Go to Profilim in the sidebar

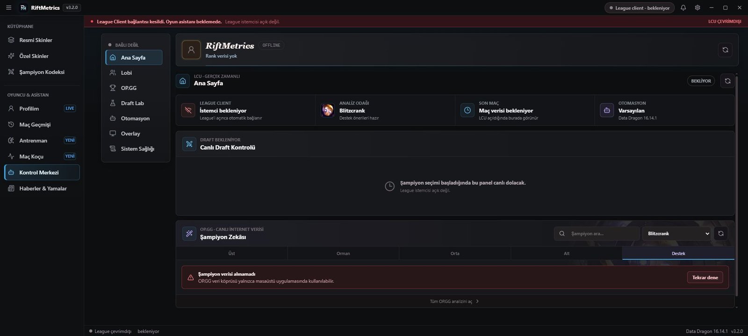(42, 108)
